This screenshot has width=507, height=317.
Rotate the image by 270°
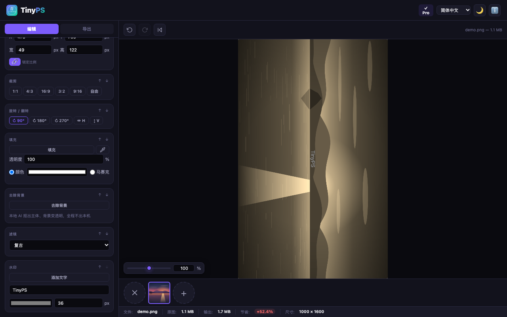pos(62,120)
